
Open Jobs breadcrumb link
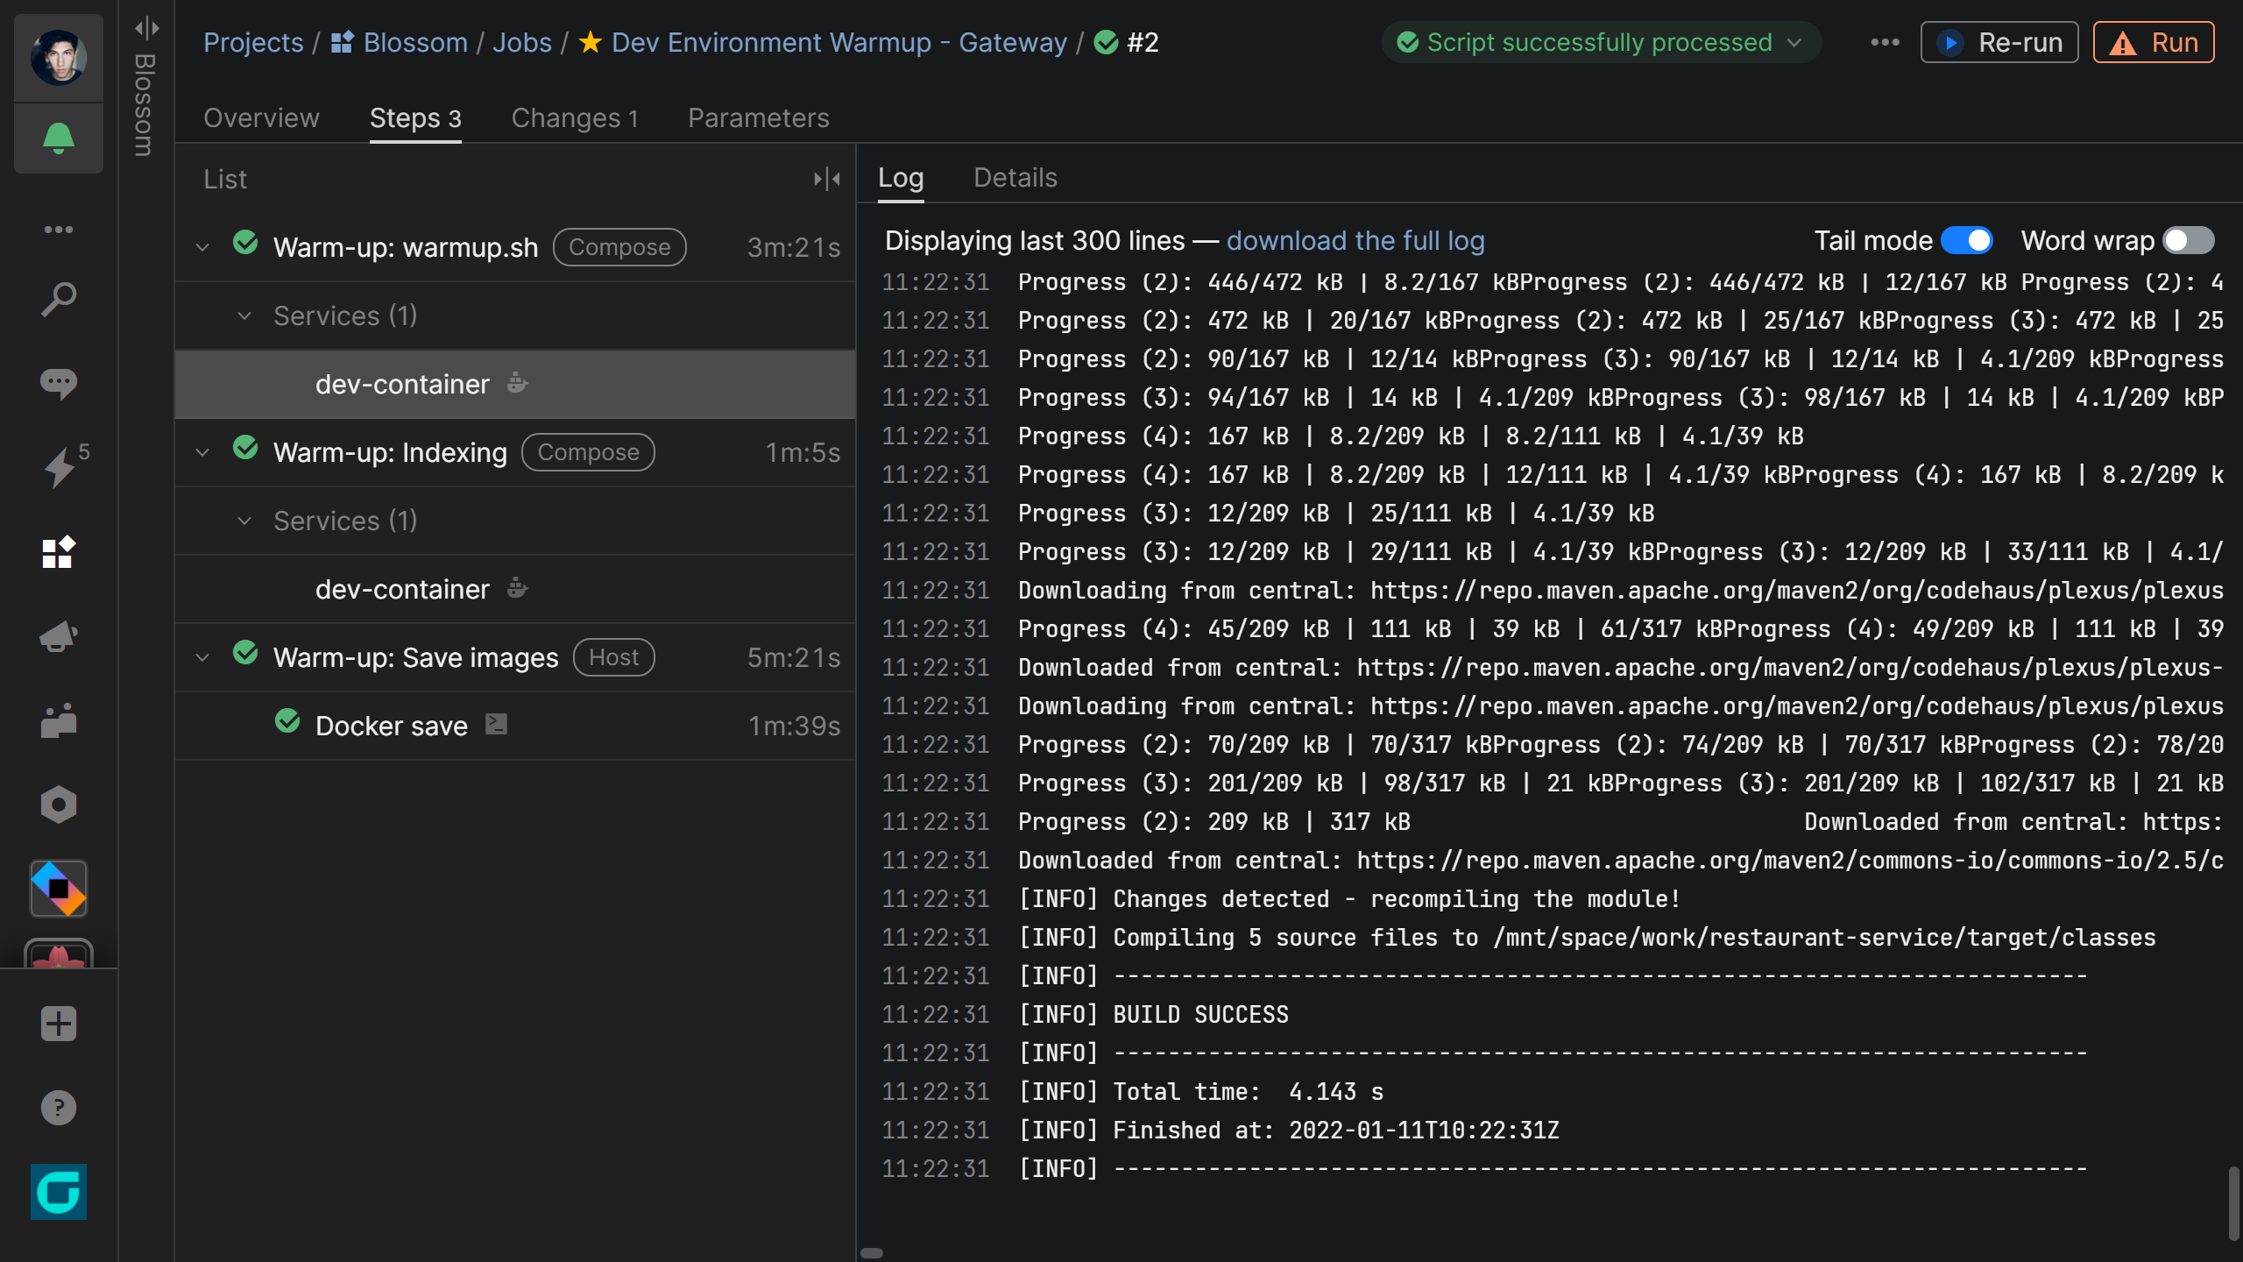[x=522, y=42]
